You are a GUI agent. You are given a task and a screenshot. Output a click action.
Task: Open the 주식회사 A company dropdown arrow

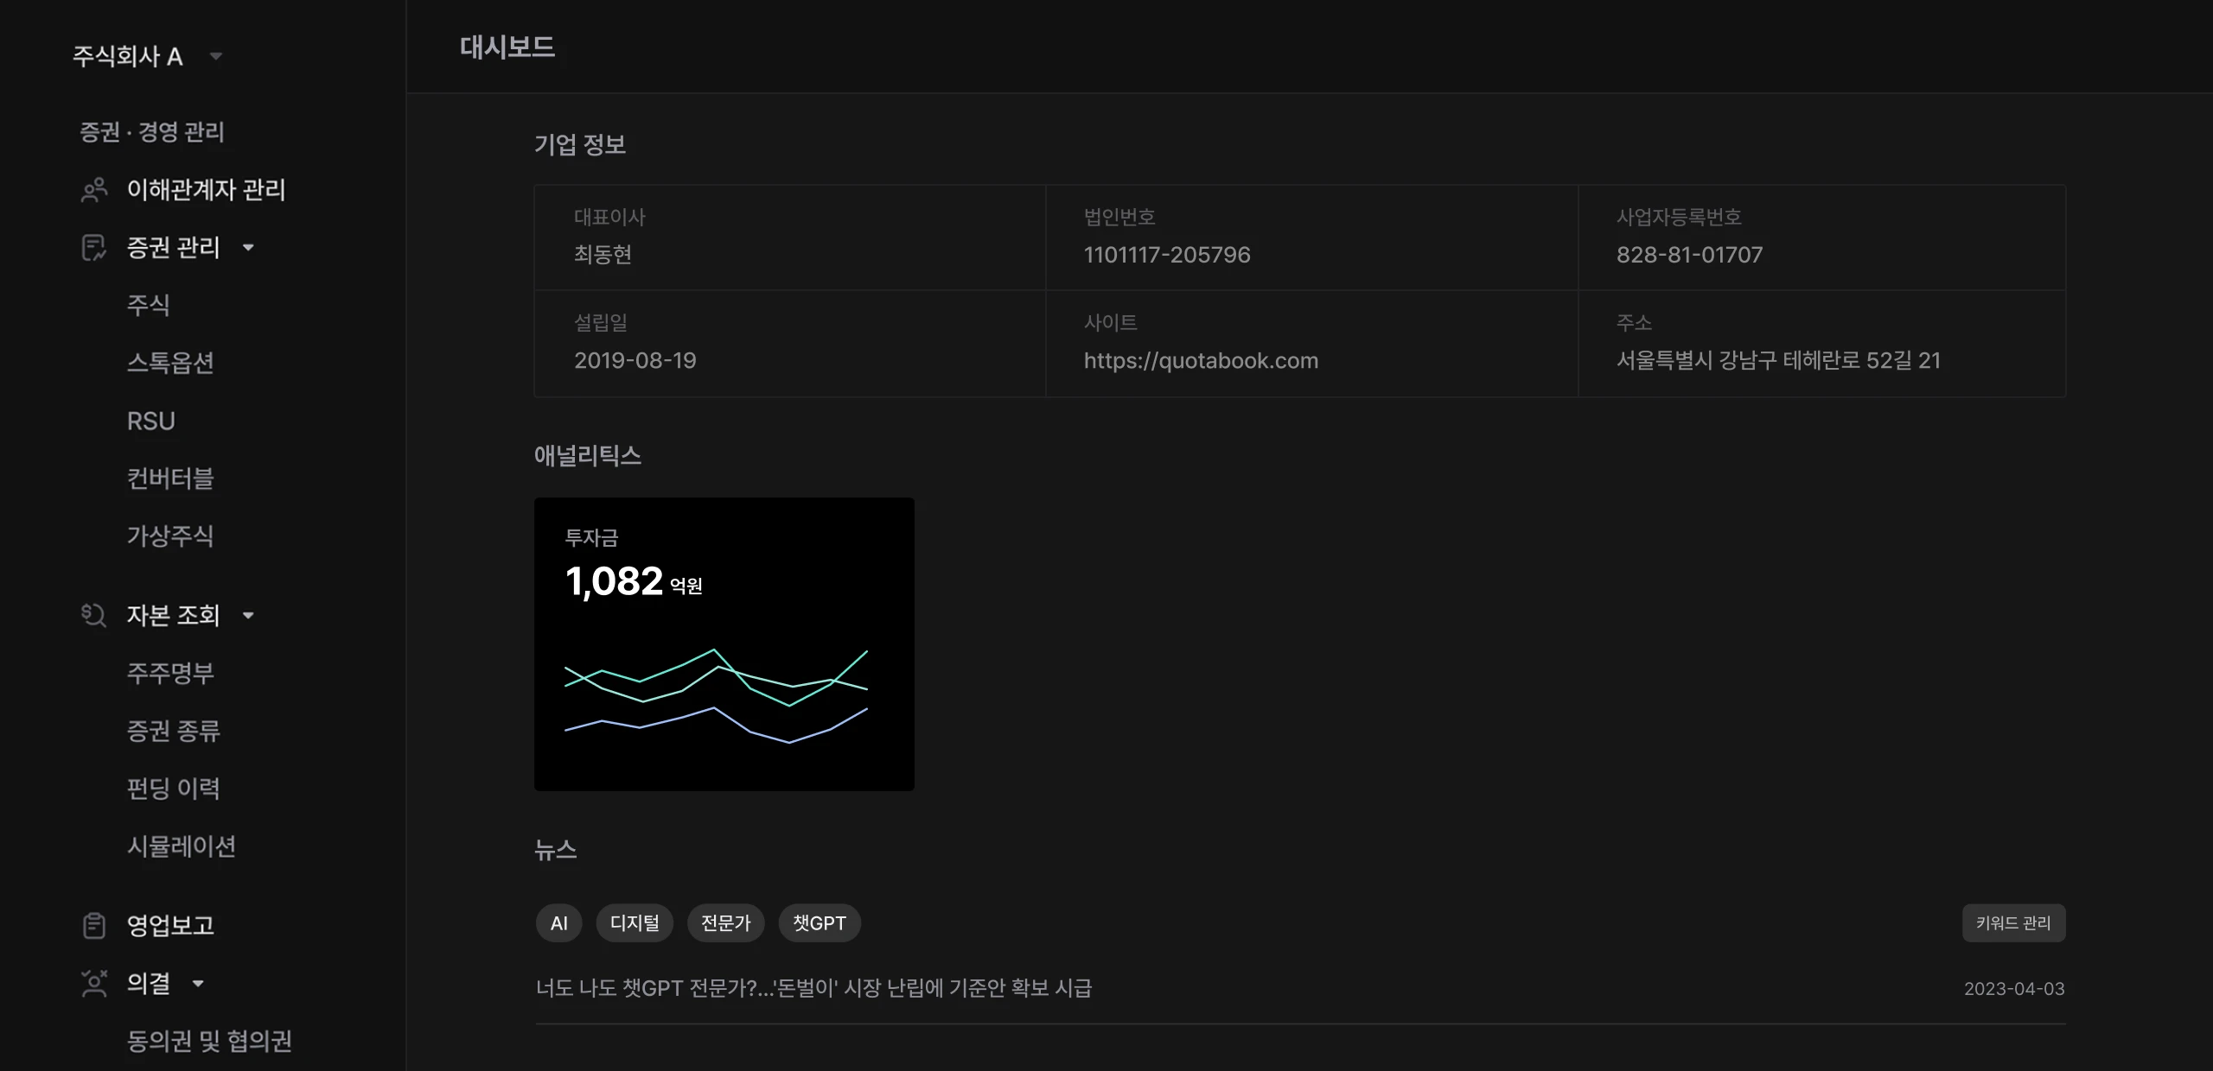(x=216, y=57)
